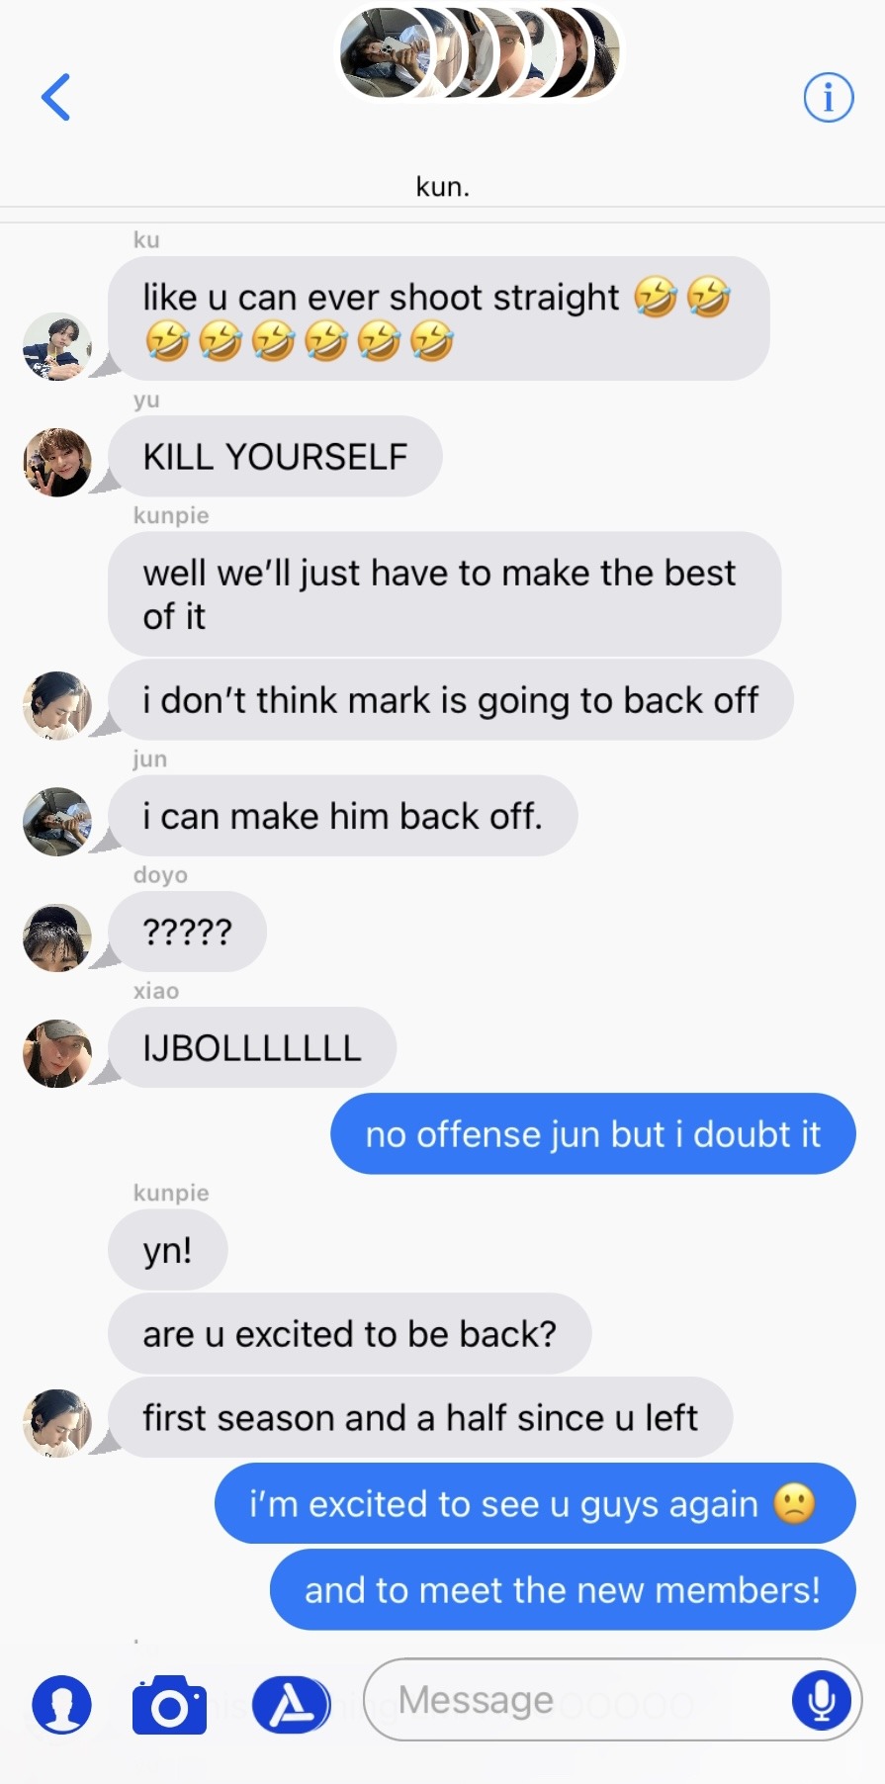The image size is (885, 1784).
Task: Tap ku's avatar beside shoot straight message
Action: pos(57,347)
